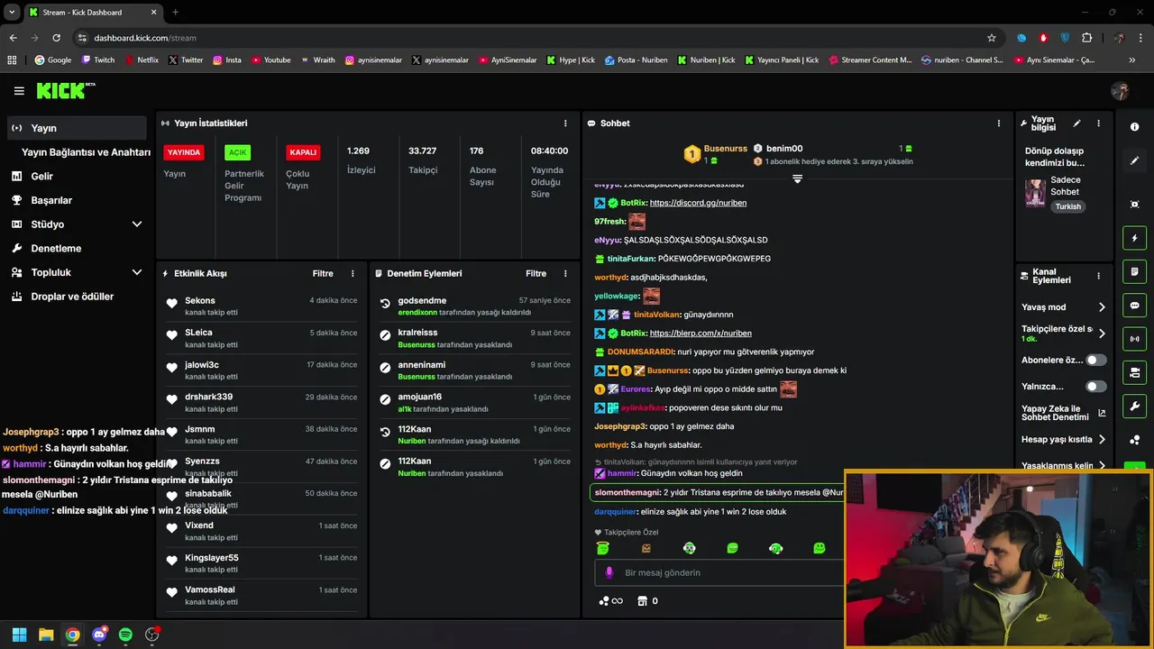Viewport: 1154px width, 649px height.
Task: Click the pencil edit icon in the right toolbar
Action: click(x=1134, y=160)
